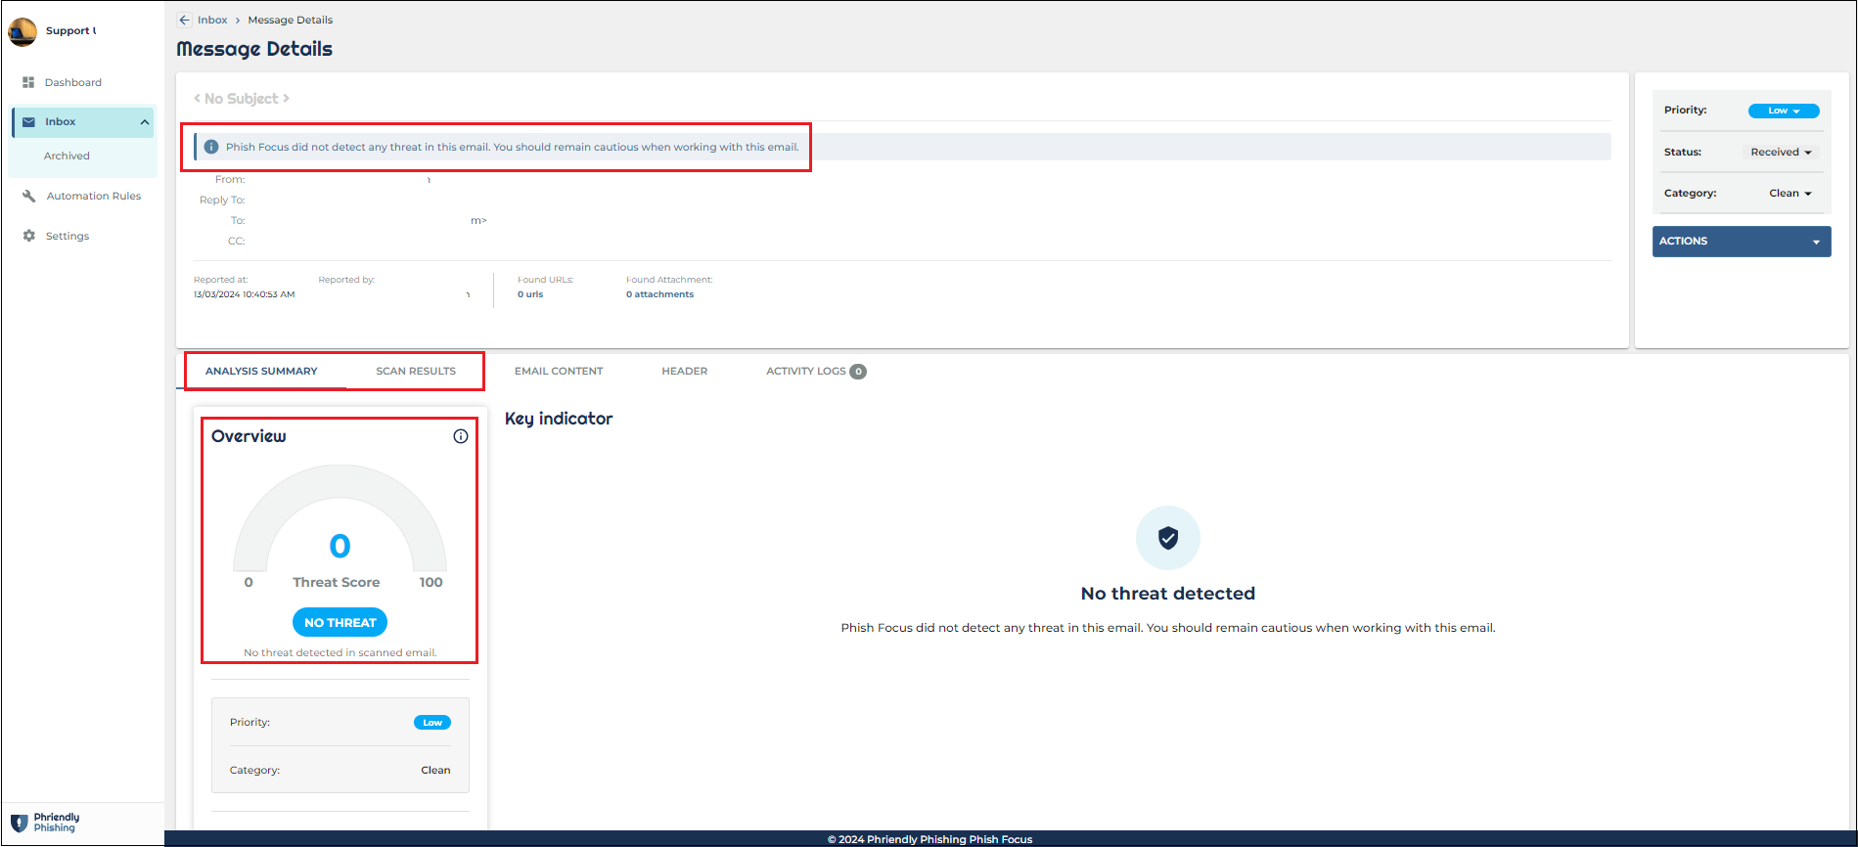This screenshot has width=1858, height=847.
Task: Click the Key indicator heading
Action: coord(559,419)
